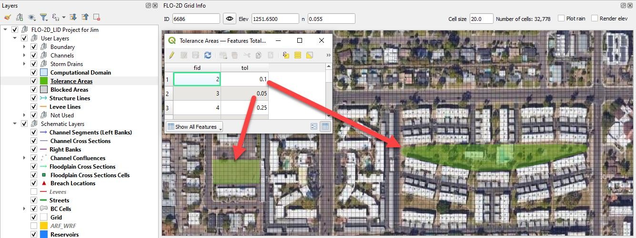Click the tol column header
The width and height of the screenshot is (636, 238).
(244, 68)
